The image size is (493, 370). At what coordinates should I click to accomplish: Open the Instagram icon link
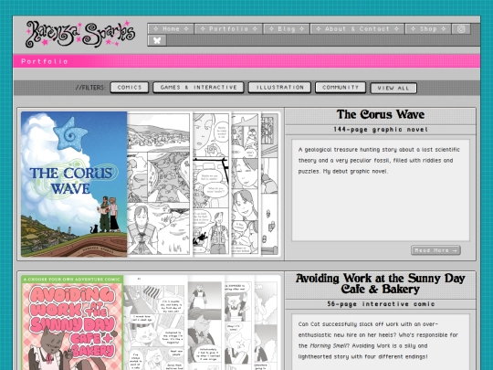coord(461,29)
